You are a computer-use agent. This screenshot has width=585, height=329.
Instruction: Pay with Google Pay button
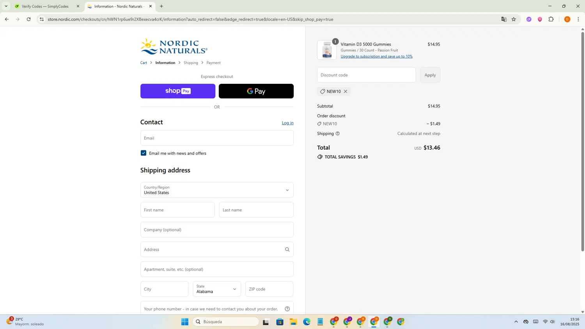click(256, 91)
